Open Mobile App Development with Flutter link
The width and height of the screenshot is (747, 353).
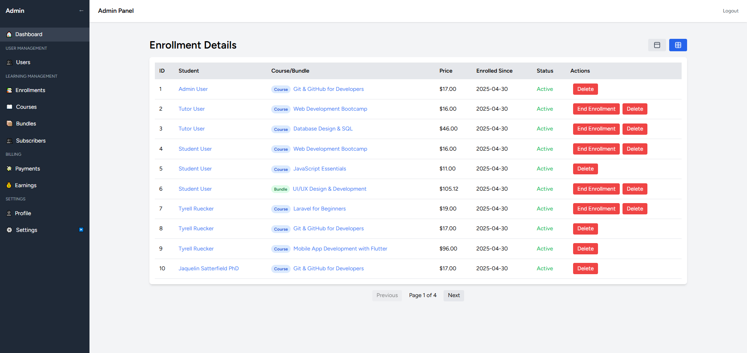340,249
